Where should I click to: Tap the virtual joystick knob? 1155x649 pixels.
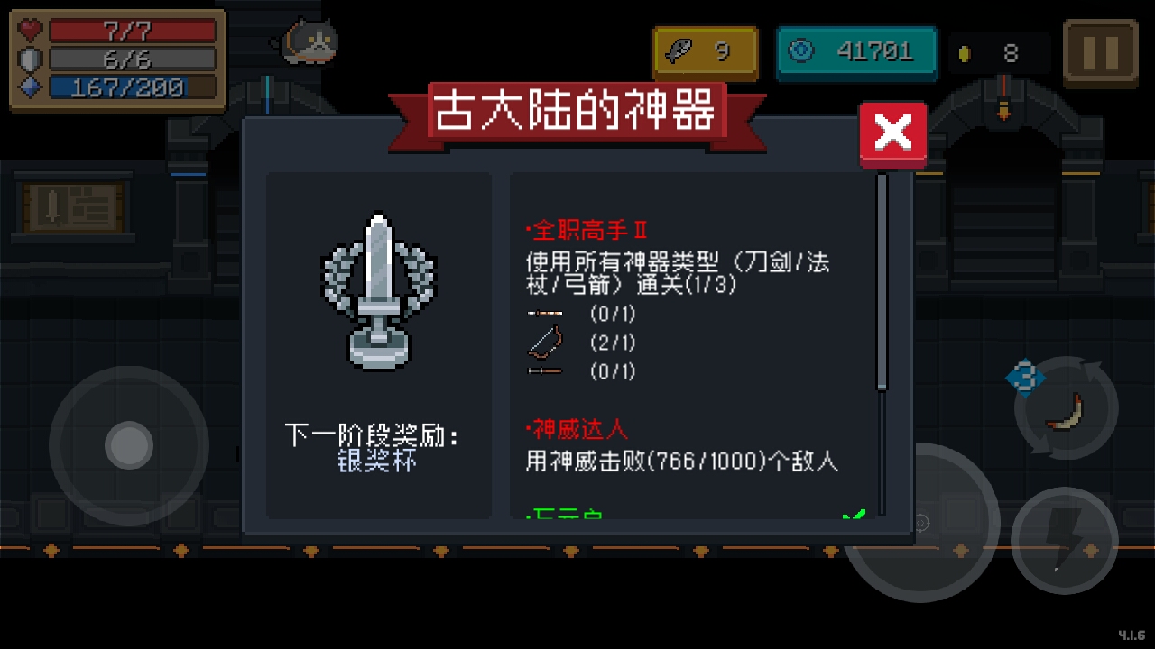coord(129,445)
